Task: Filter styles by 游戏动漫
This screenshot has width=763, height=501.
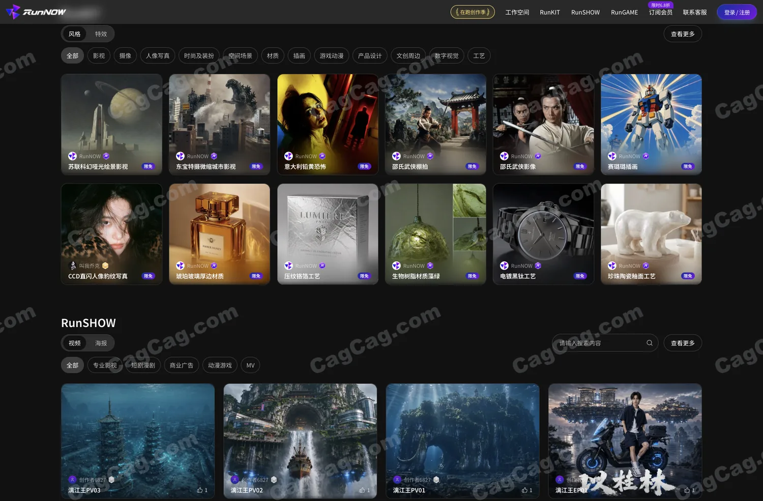Action: (332, 56)
